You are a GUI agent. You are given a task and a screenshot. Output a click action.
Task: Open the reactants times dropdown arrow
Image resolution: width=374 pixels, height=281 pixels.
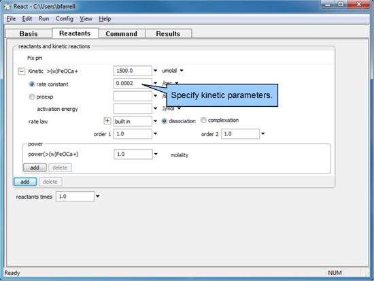pos(97,197)
